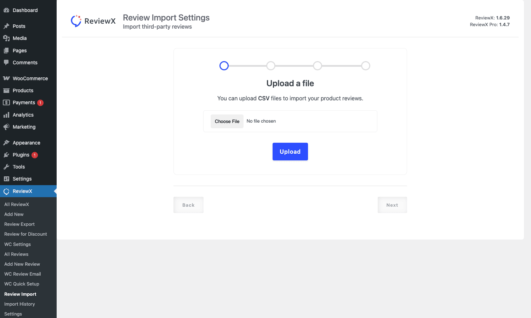Image resolution: width=531 pixels, height=318 pixels.
Task: Click the Payments dollar icon
Action: pyautogui.click(x=6, y=102)
